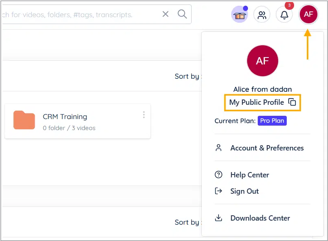Click the gift box icon in header

tap(239, 15)
